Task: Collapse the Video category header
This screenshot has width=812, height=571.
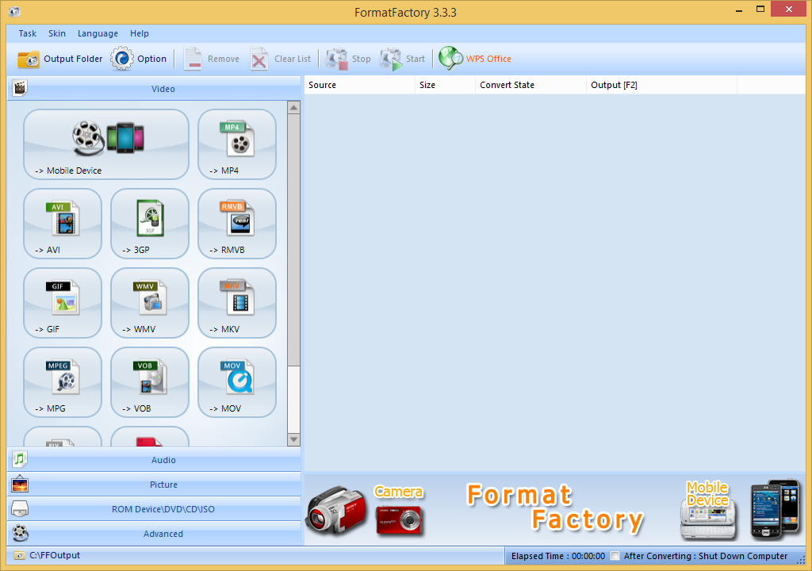Action: (154, 89)
